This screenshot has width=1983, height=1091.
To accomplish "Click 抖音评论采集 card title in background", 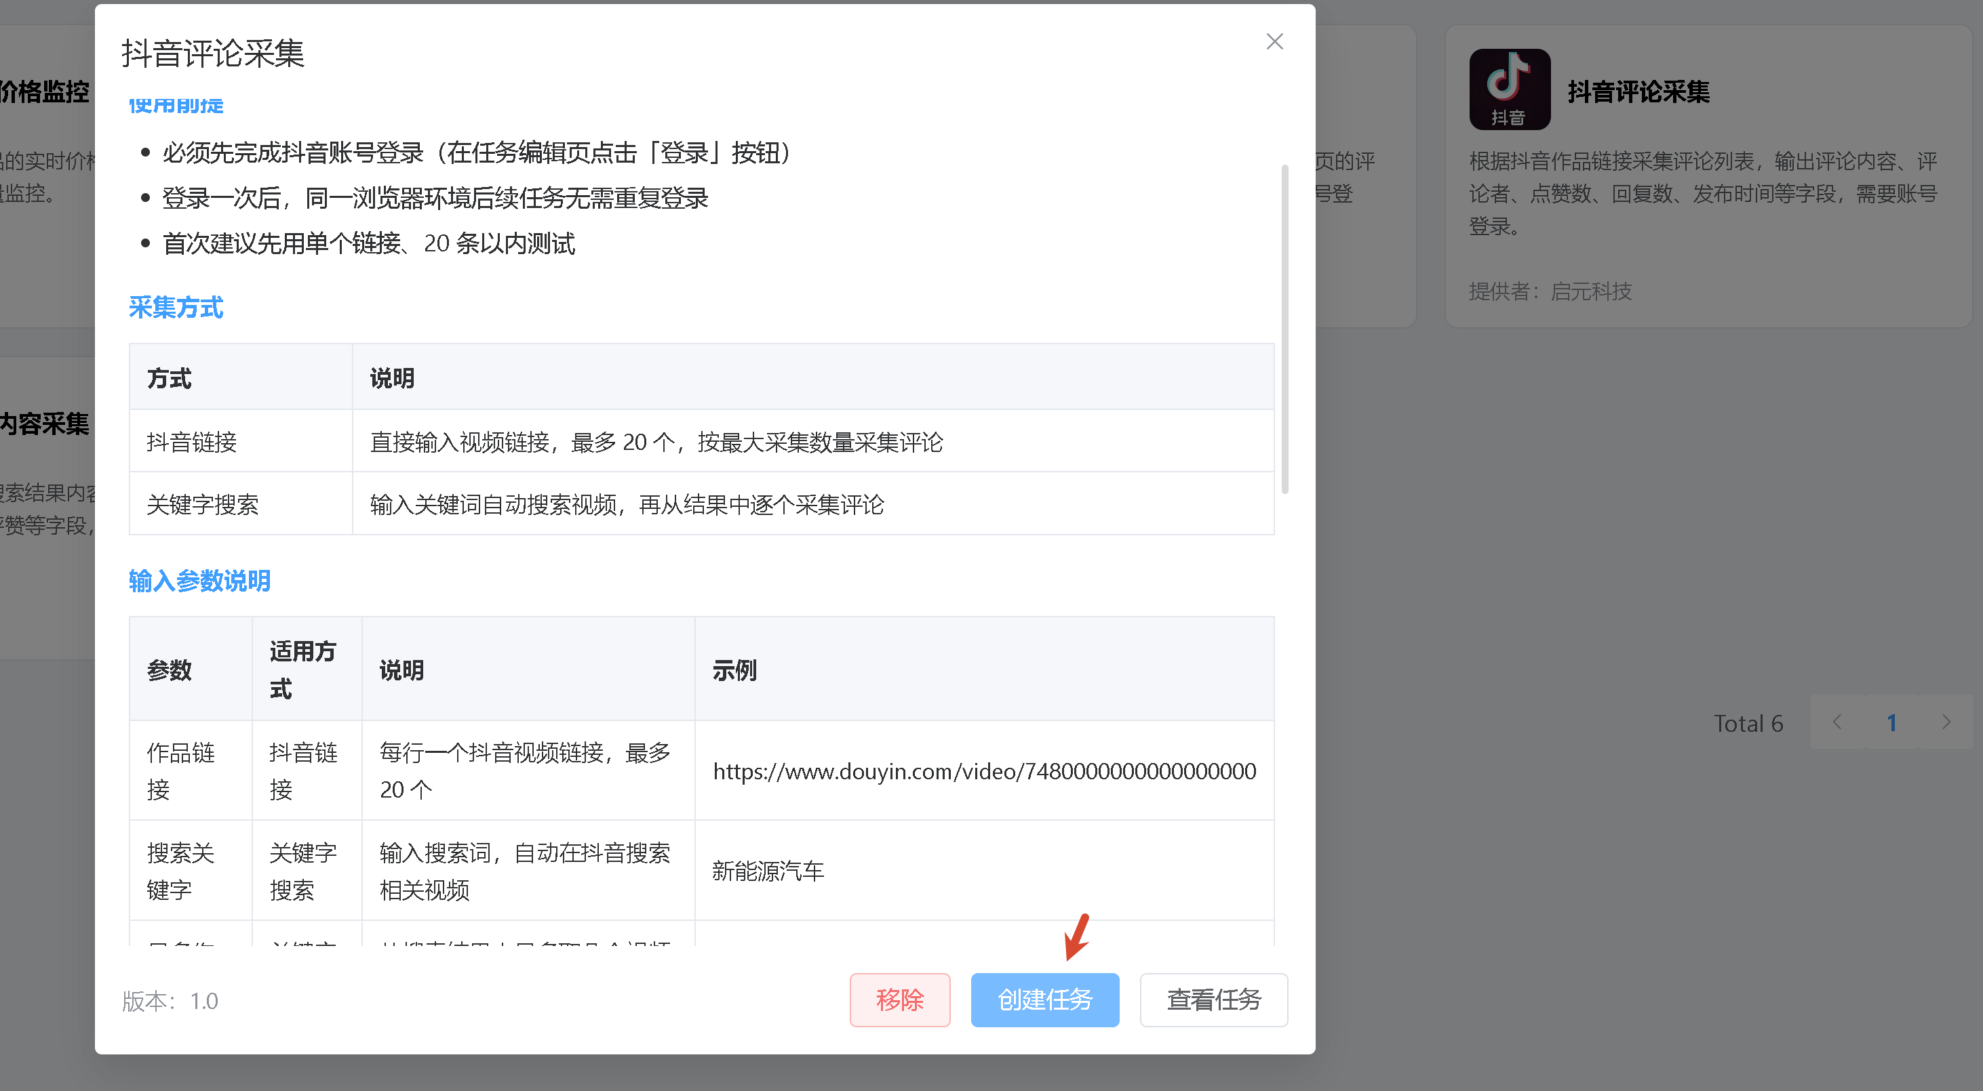I will 1639,92.
